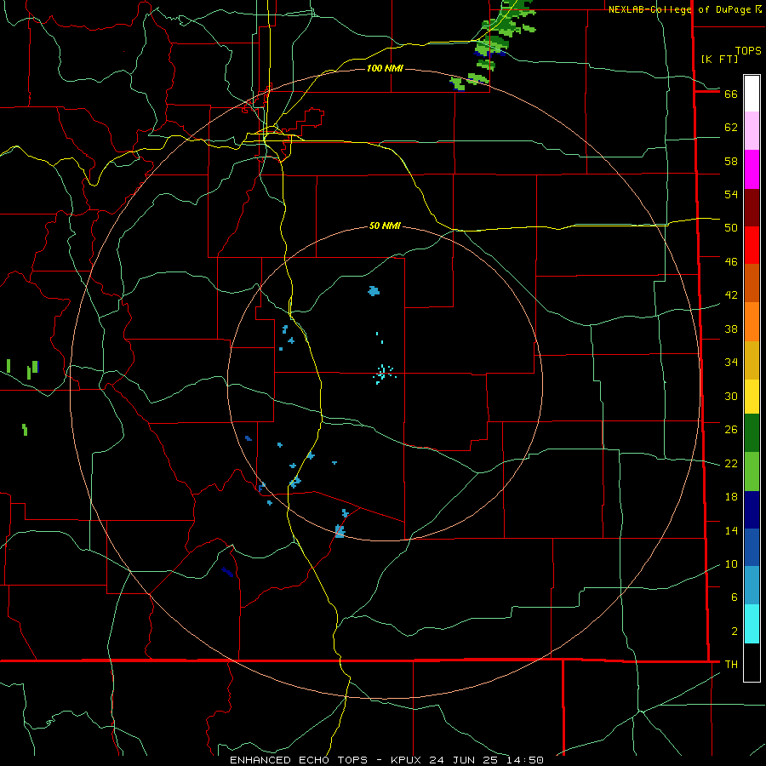Image resolution: width=766 pixels, height=766 pixels.
Task: Click the '66' legend value
Action: click(x=731, y=94)
